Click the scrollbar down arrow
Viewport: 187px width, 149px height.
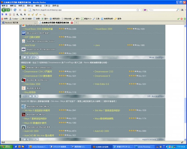(185, 140)
